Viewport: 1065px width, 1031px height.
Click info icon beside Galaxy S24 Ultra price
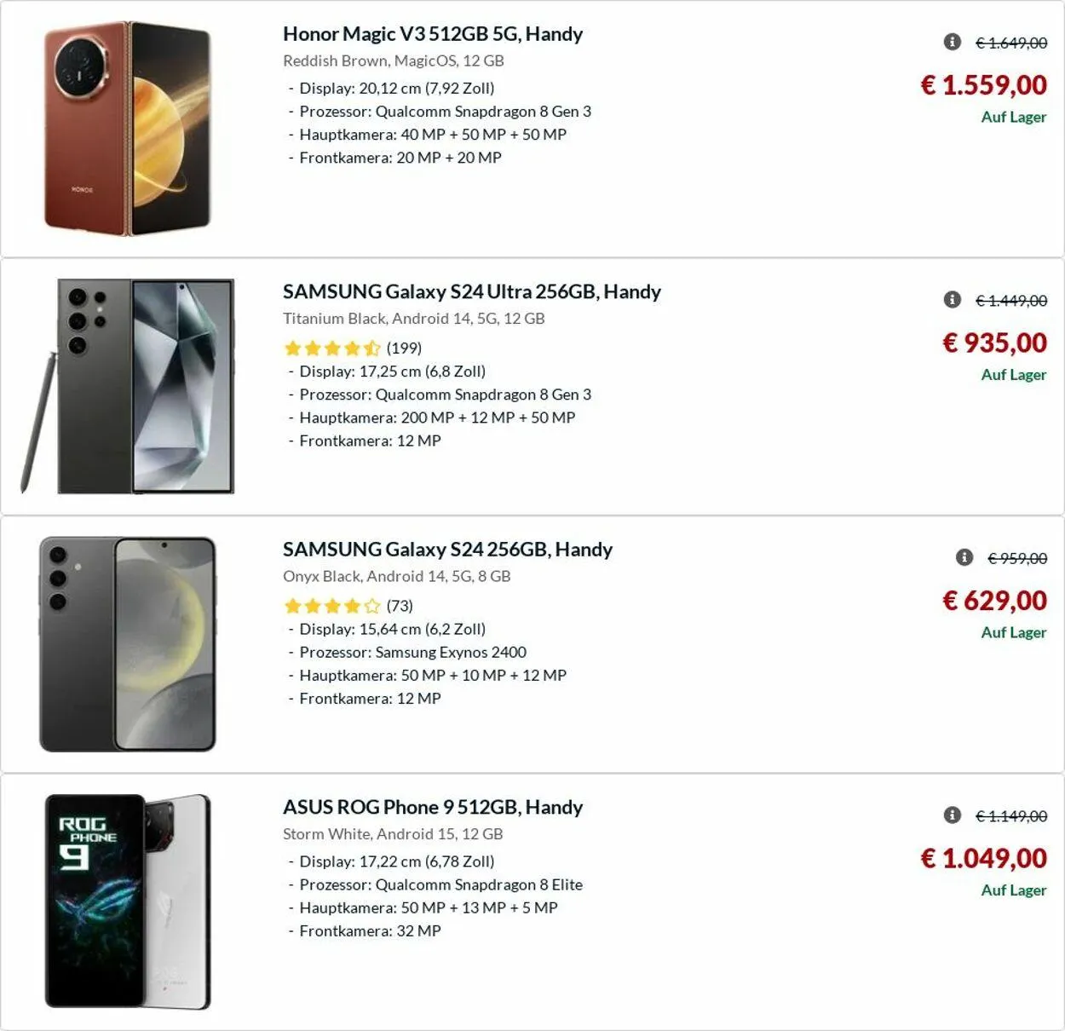coord(953,299)
